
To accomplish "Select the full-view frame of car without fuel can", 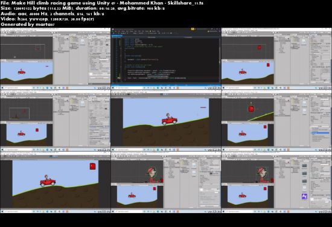I will point(166,121).
